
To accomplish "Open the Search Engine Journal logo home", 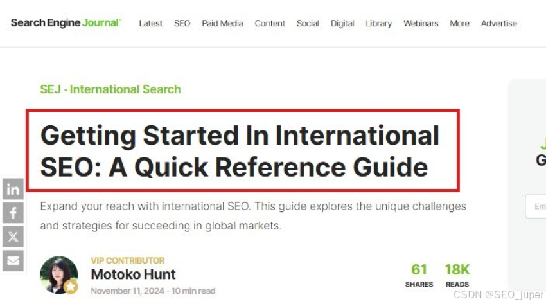I will pyautogui.click(x=66, y=23).
